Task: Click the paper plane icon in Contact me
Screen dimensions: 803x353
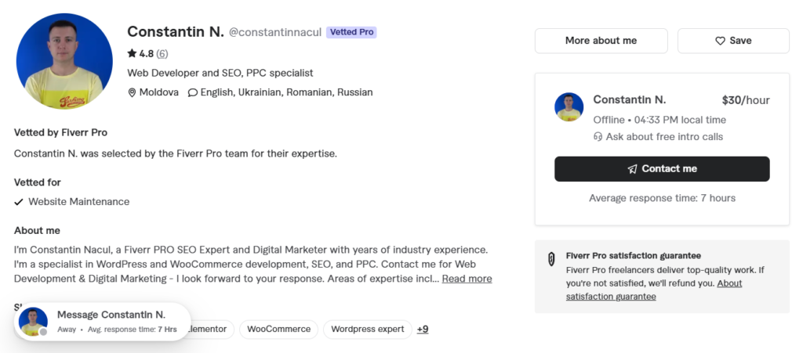Action: (x=633, y=169)
